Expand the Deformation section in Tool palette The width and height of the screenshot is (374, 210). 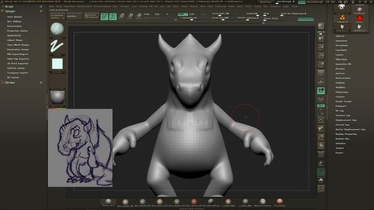pos(343,78)
